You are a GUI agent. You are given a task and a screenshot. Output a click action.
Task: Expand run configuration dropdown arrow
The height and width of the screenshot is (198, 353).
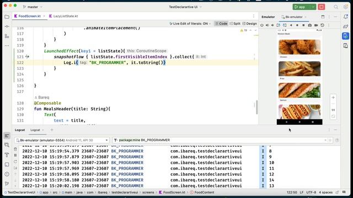(x=313, y=7)
